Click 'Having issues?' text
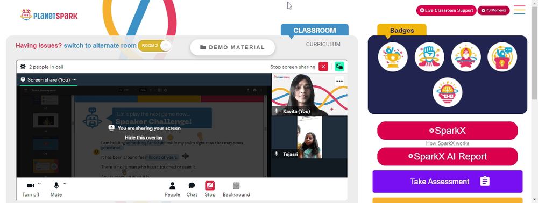This screenshot has height=203, width=538. tap(39, 46)
